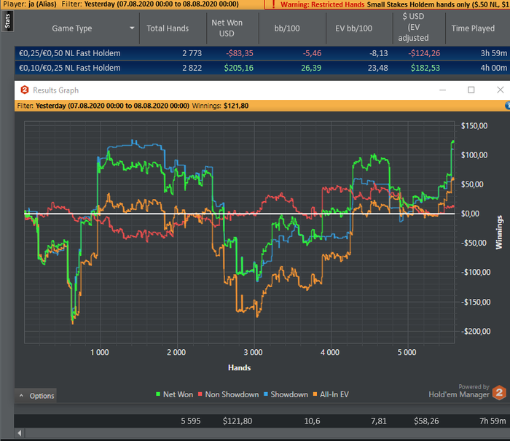The image size is (510, 441).
Task: Click the red warning exclamation icon
Action: pyautogui.click(x=273, y=4)
